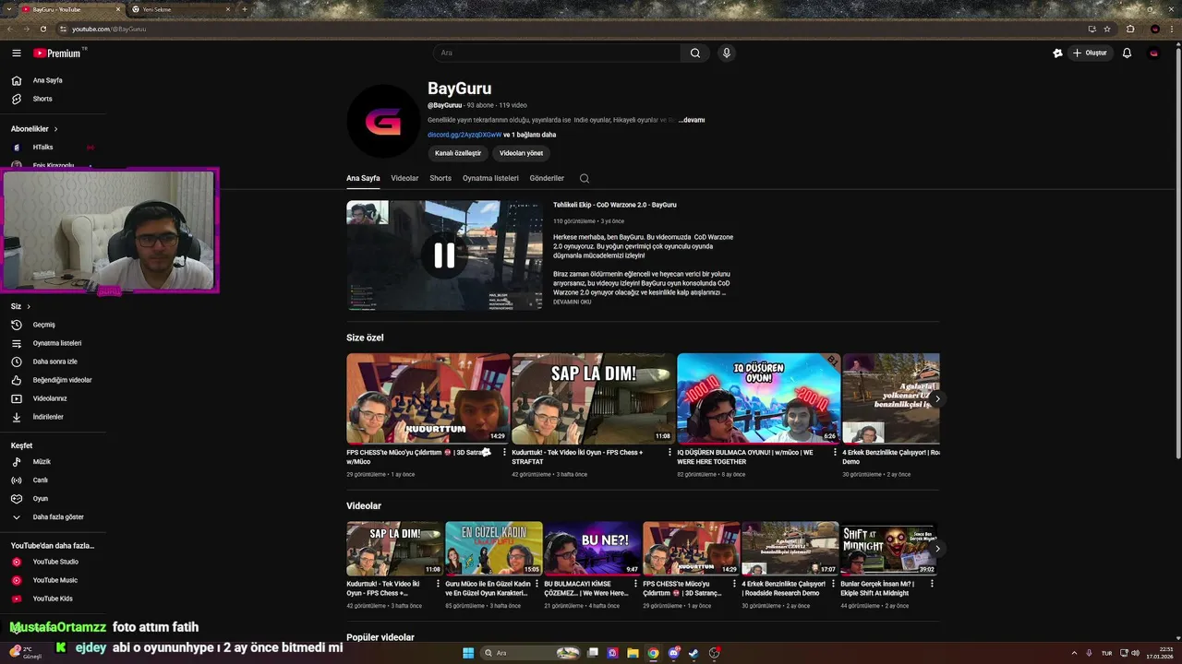1182x664 pixels.
Task: Expand the Abonelikler section
Action: [34, 129]
